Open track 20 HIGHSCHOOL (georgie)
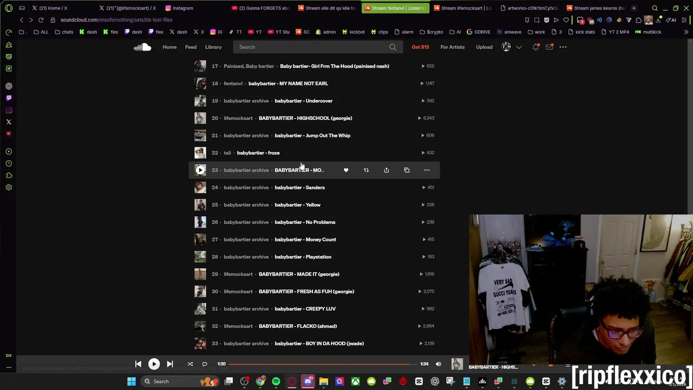Image resolution: width=693 pixels, height=390 pixels. [x=305, y=118]
